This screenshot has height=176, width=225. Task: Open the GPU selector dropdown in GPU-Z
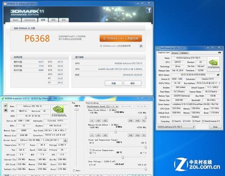176,127
